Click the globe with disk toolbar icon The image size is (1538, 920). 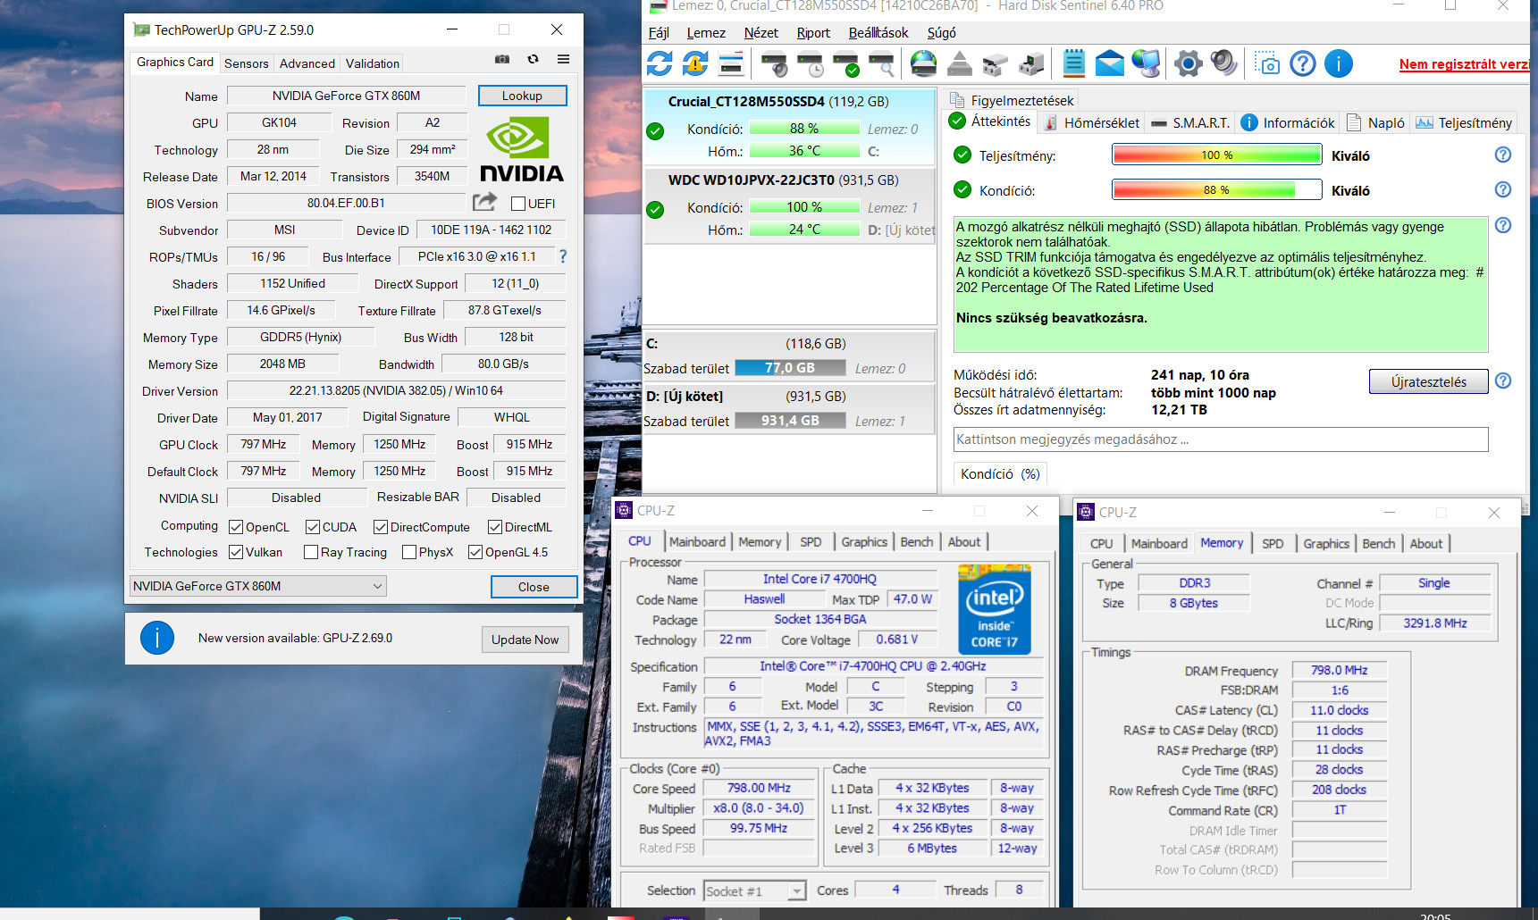pos(924,64)
